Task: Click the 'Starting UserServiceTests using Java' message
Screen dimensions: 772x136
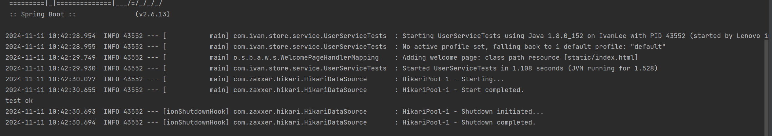Action: pos(465,36)
